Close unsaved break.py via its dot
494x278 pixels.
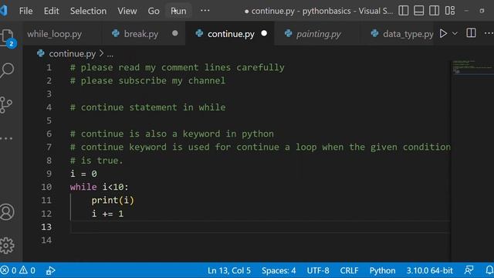pyautogui.click(x=175, y=33)
